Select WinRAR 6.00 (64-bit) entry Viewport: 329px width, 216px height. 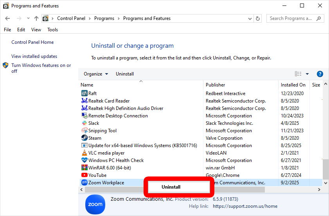click(x=110, y=168)
